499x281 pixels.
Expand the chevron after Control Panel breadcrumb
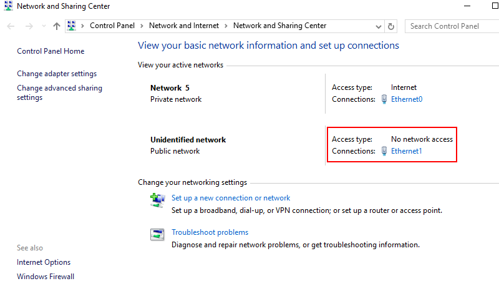[x=142, y=26]
